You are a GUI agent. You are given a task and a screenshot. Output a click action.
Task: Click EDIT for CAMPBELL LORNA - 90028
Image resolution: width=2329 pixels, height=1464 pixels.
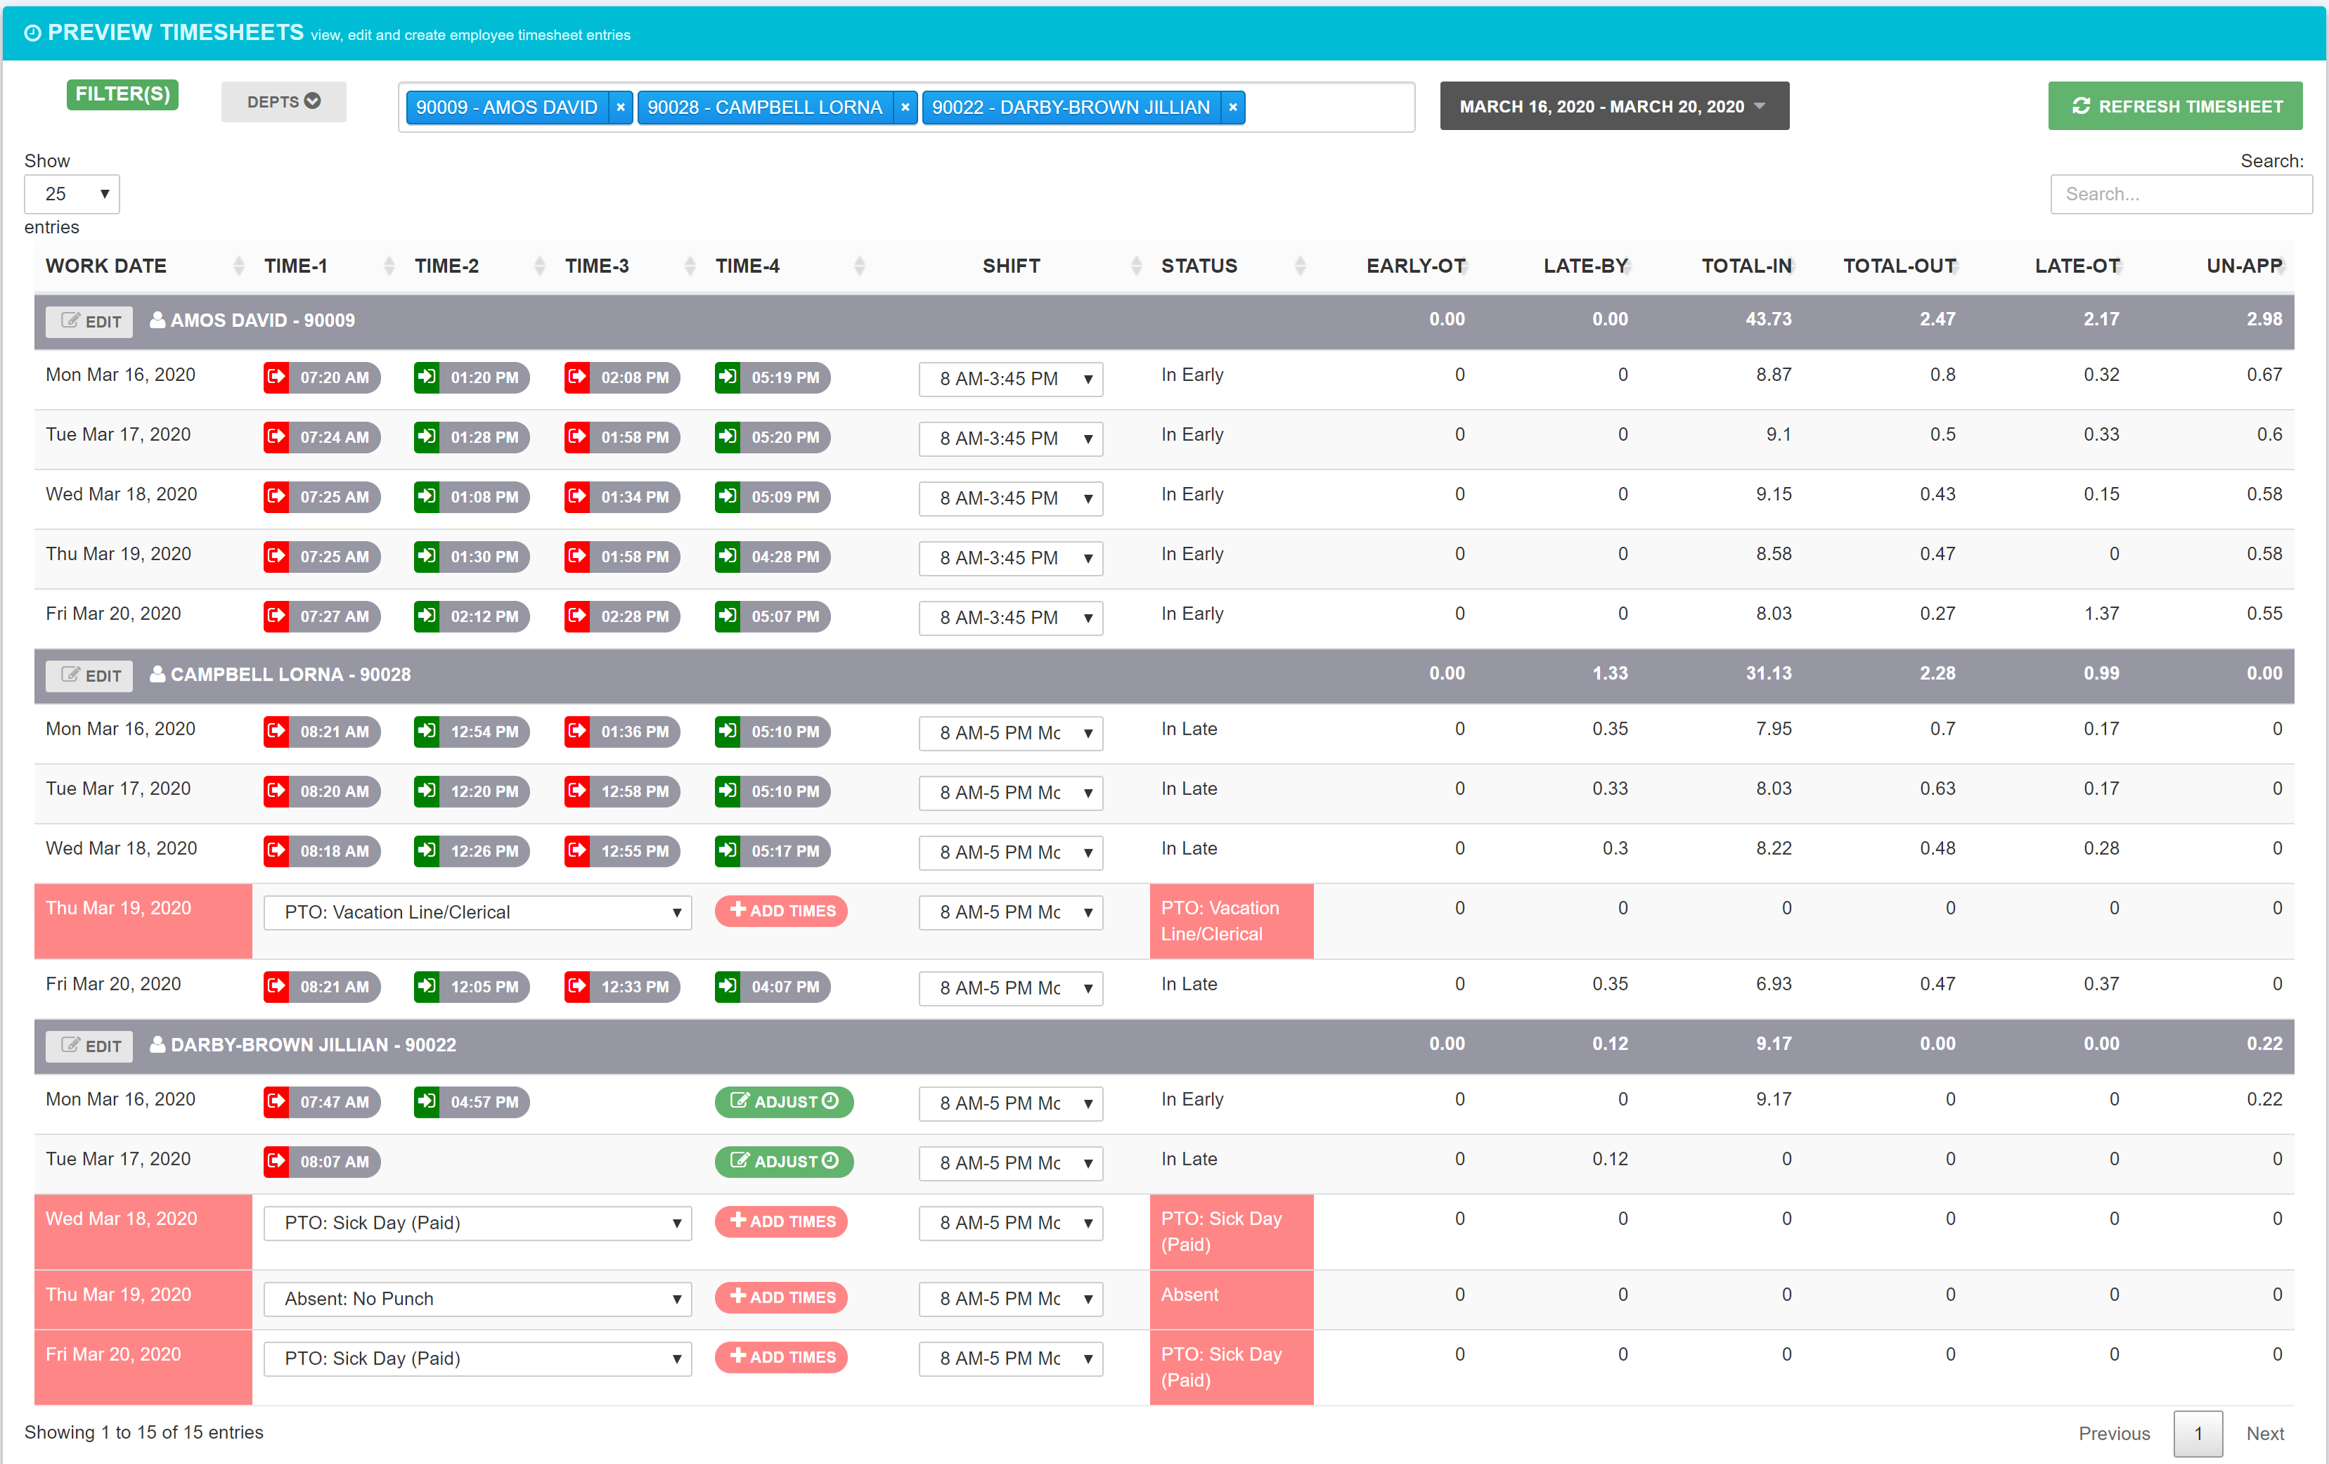tap(90, 675)
